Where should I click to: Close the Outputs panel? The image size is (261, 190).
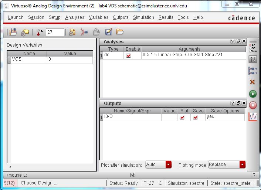[244, 103]
